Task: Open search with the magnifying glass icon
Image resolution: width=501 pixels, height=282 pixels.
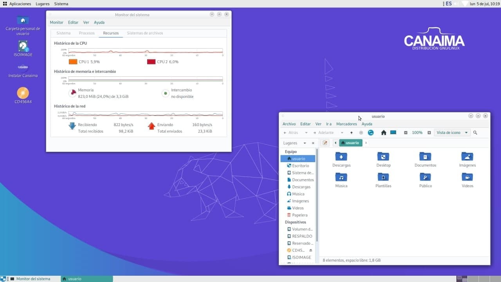Action: tap(475, 133)
